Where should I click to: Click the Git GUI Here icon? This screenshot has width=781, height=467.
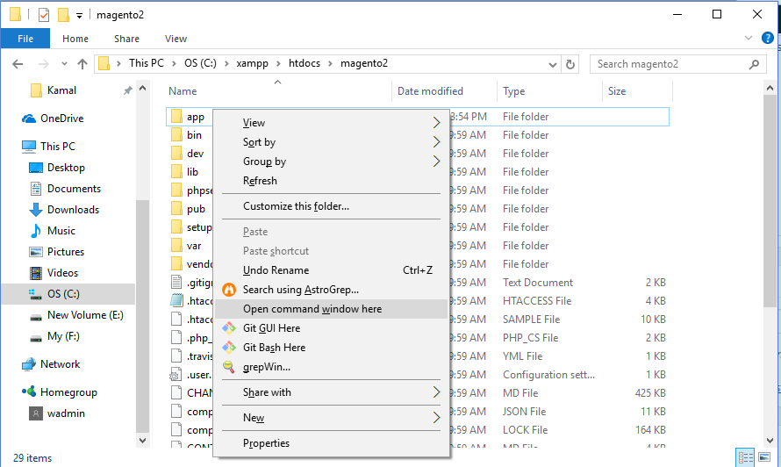click(229, 328)
